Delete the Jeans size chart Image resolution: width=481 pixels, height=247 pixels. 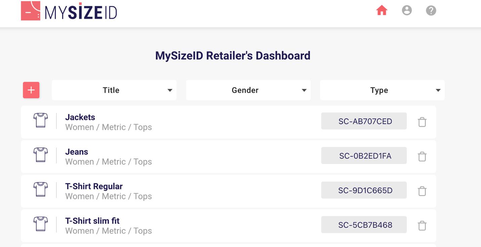pyautogui.click(x=422, y=157)
